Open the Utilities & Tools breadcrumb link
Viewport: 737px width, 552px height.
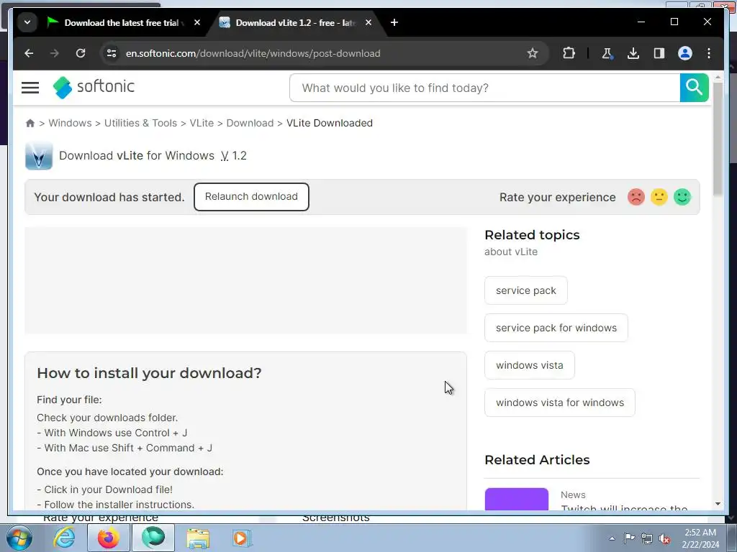(140, 123)
